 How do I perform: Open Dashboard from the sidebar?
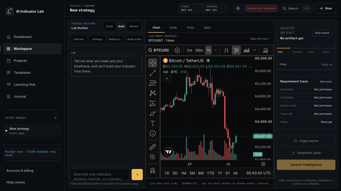(x=32, y=37)
